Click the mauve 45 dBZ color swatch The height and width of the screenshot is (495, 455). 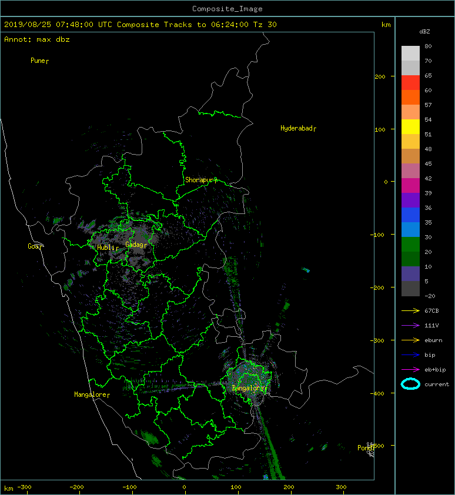(x=410, y=171)
